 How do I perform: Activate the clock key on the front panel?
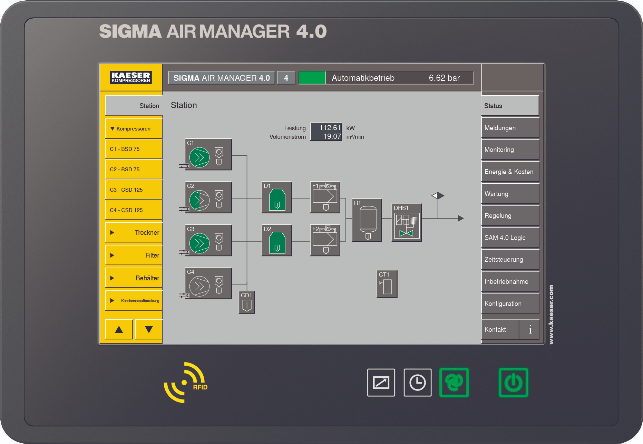[417, 383]
